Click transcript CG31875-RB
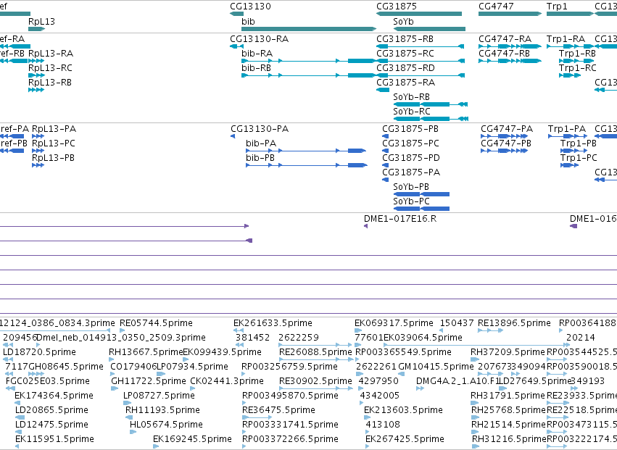This screenshot has height=450, width=617. coord(405,39)
